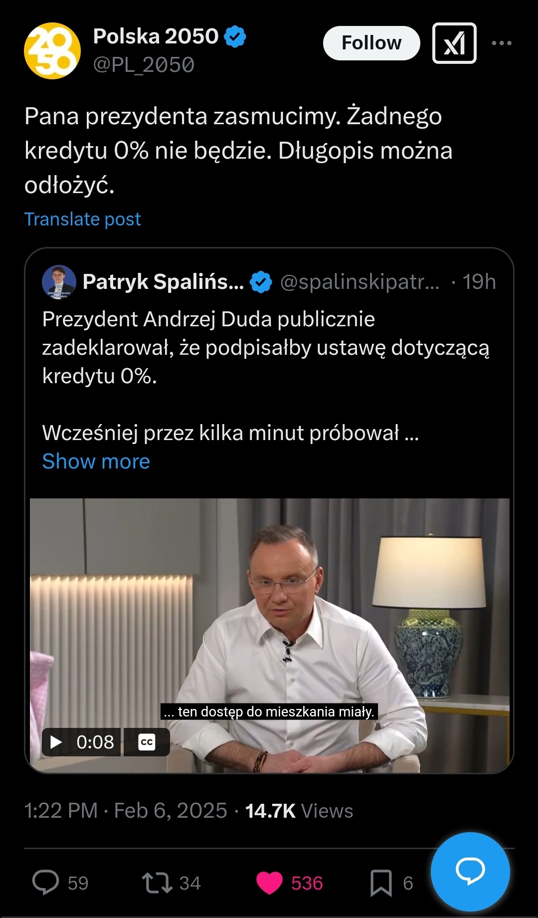Open the @spalinskipatr handle in the quote
Screen dimensions: 538x918
pyautogui.click(x=359, y=282)
